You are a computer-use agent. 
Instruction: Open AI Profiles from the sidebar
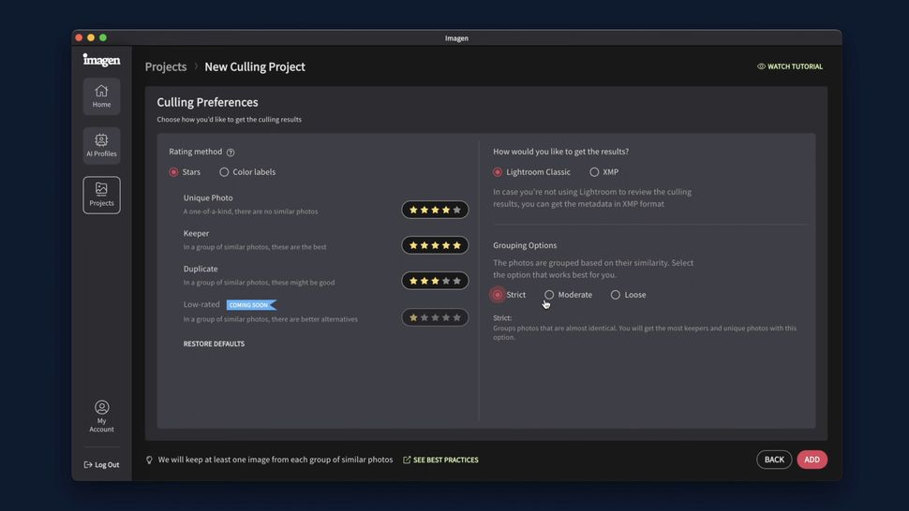(x=101, y=140)
